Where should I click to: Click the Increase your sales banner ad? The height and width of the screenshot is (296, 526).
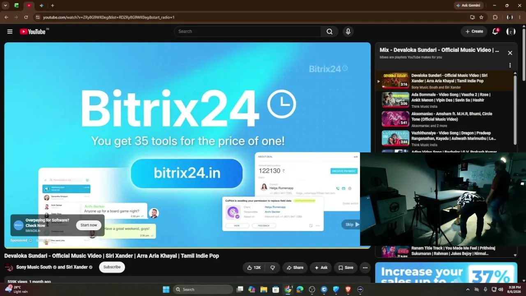point(446,273)
